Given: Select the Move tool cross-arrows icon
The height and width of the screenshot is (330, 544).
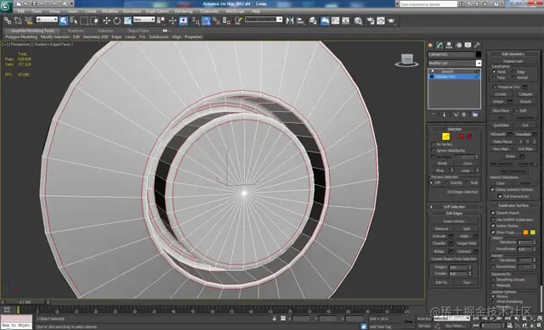Looking at the screenshot, I should pos(106,20).
